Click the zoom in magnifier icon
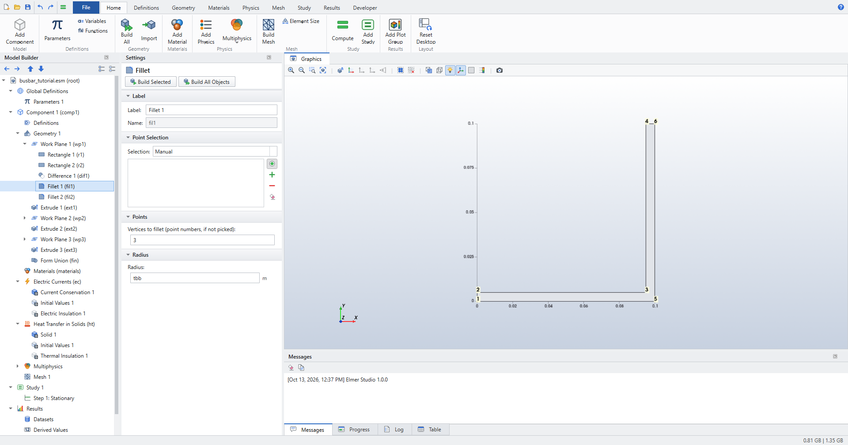This screenshot has width=848, height=445. [291, 70]
